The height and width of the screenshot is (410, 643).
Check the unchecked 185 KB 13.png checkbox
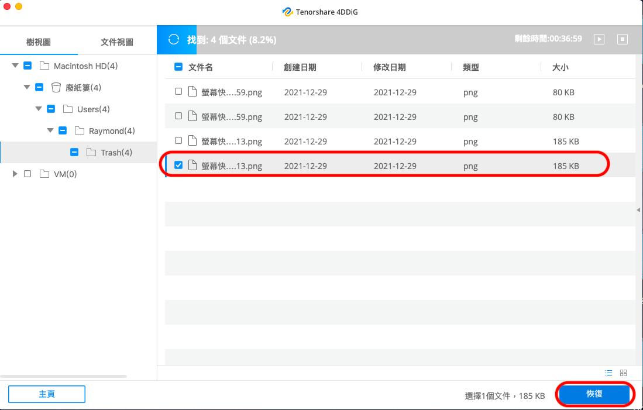(x=178, y=140)
